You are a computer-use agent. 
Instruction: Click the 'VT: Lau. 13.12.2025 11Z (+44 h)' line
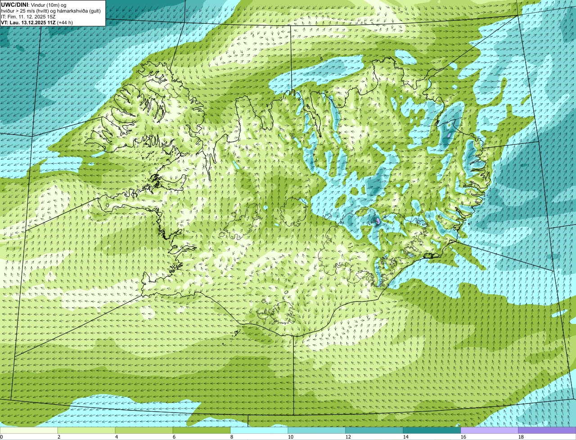[37, 22]
